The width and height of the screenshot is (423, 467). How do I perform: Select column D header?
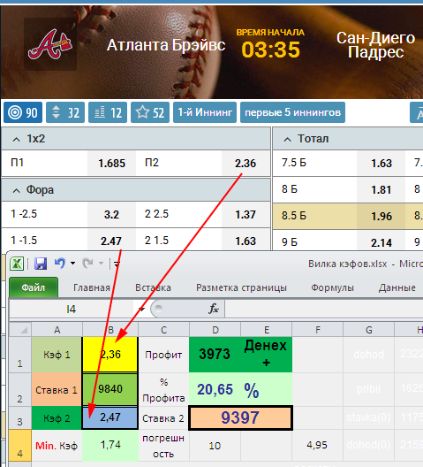215,330
